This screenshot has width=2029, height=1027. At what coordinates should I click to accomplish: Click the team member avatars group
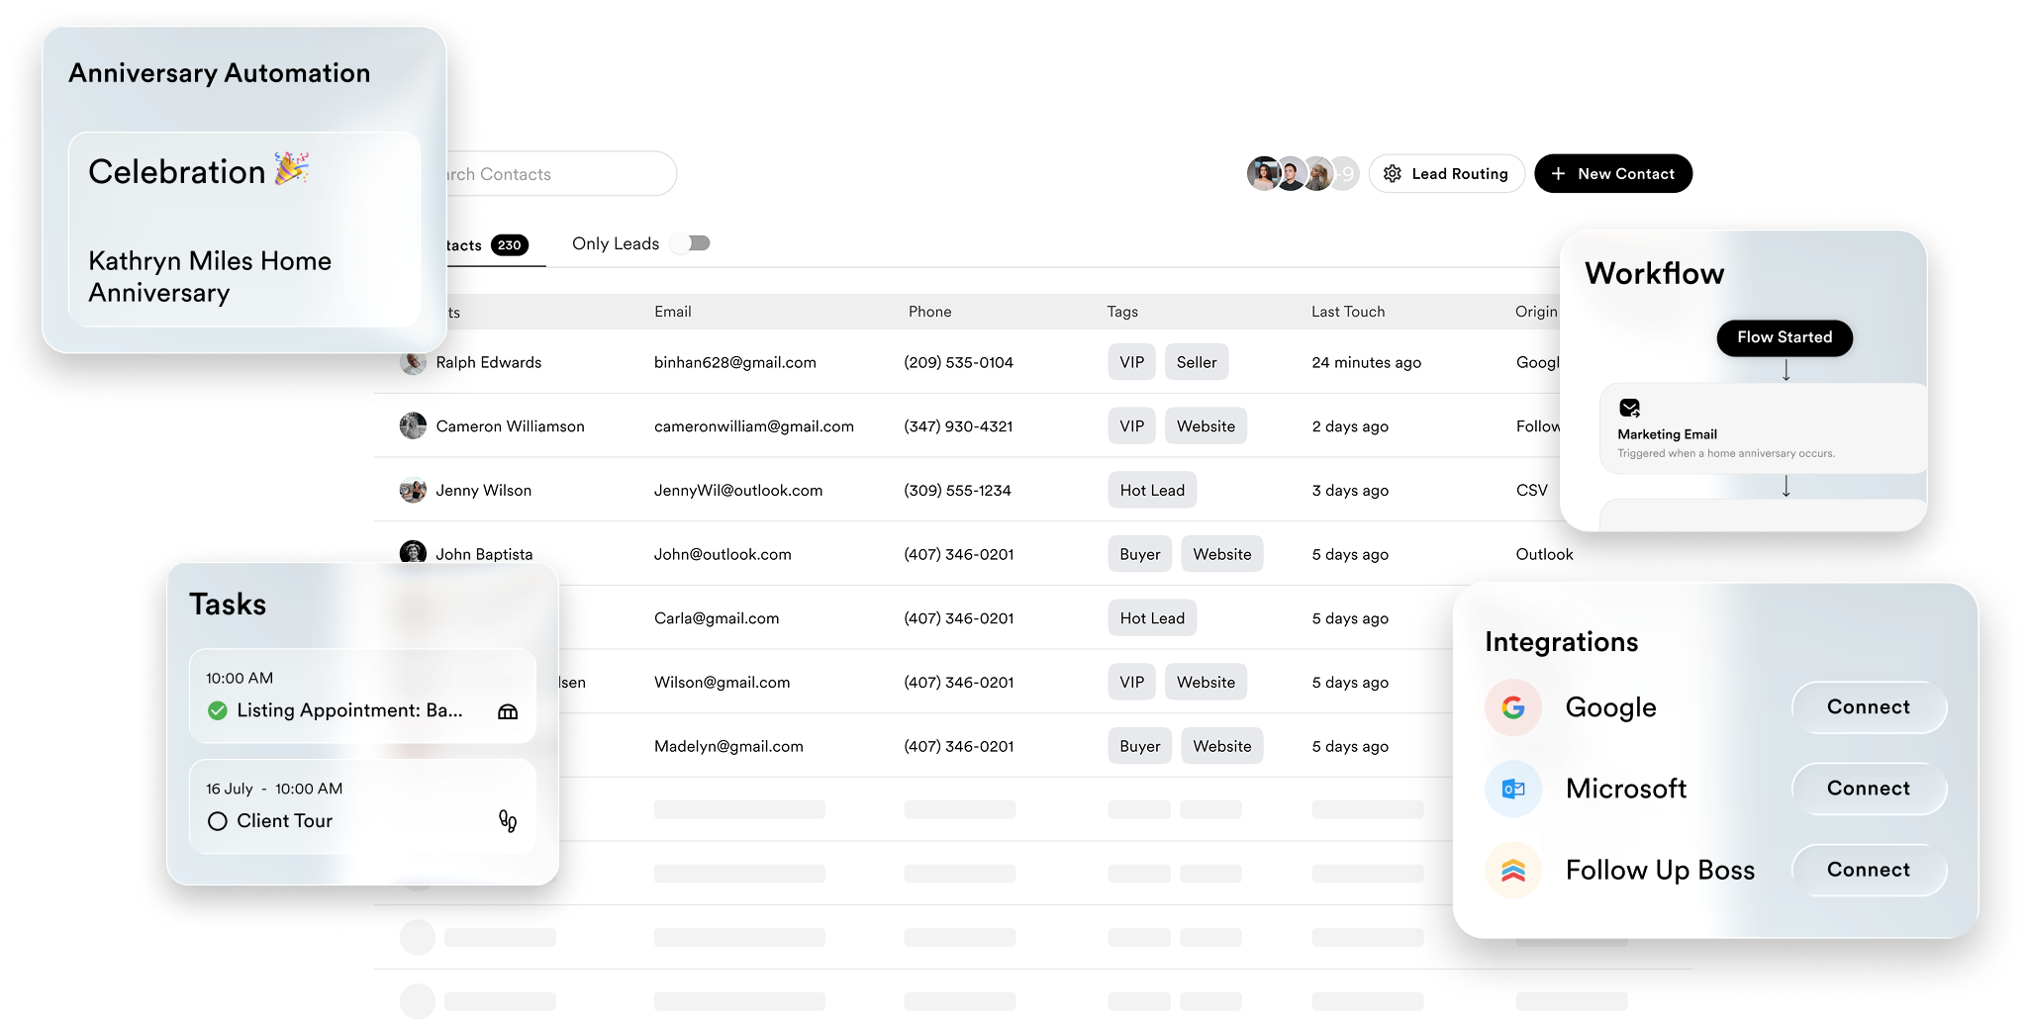1301,174
